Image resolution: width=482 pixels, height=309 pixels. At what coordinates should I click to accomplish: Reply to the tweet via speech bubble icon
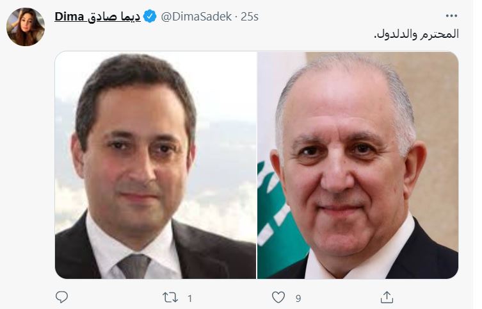tap(61, 297)
